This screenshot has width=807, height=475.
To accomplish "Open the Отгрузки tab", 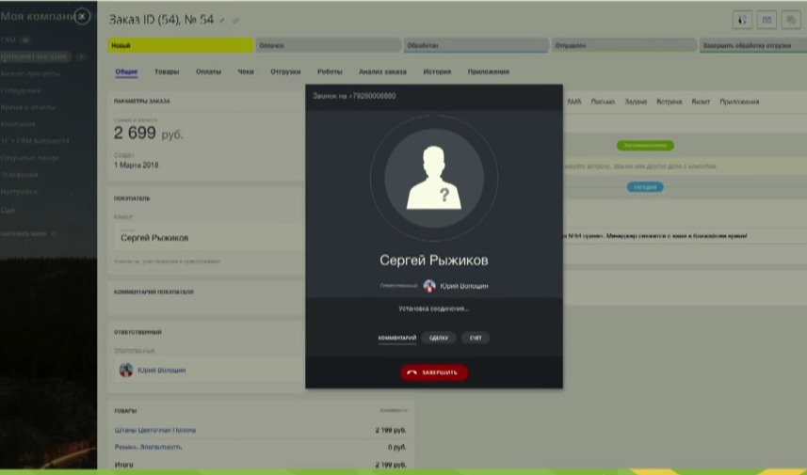I will click(285, 71).
